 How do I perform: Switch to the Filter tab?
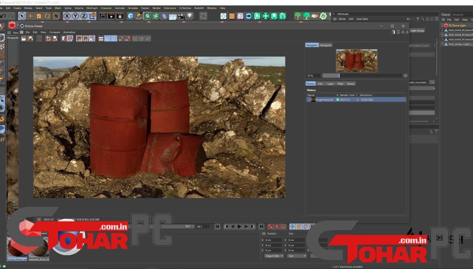pyautogui.click(x=340, y=84)
